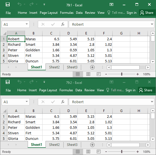Click vertical scroll down arrow in 79:1 window
This screenshot has width=156, height=155.
[x=153, y=62]
